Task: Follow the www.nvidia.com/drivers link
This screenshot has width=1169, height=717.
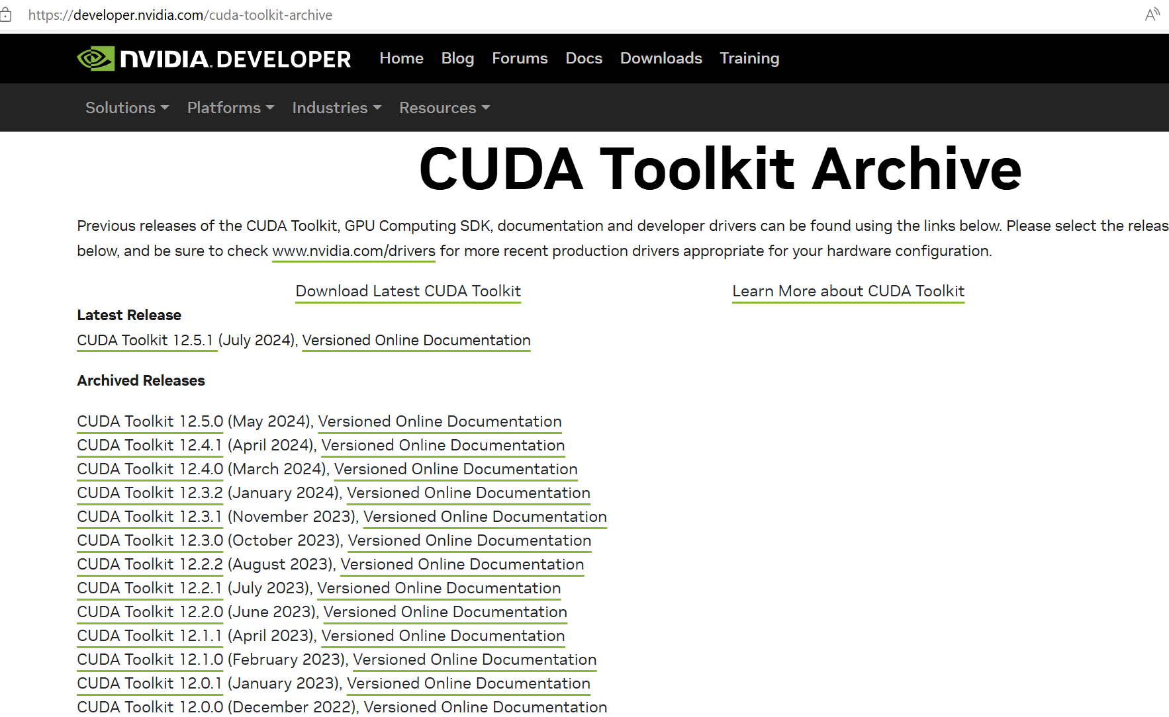Action: 353,251
